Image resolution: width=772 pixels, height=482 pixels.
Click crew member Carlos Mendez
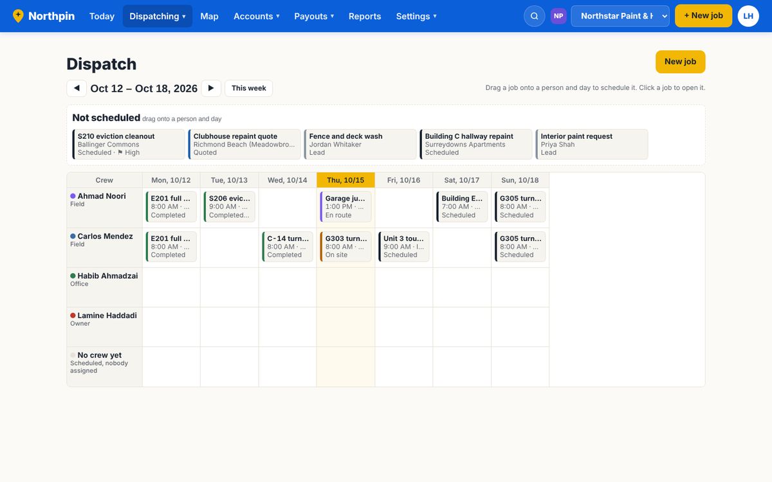105,236
